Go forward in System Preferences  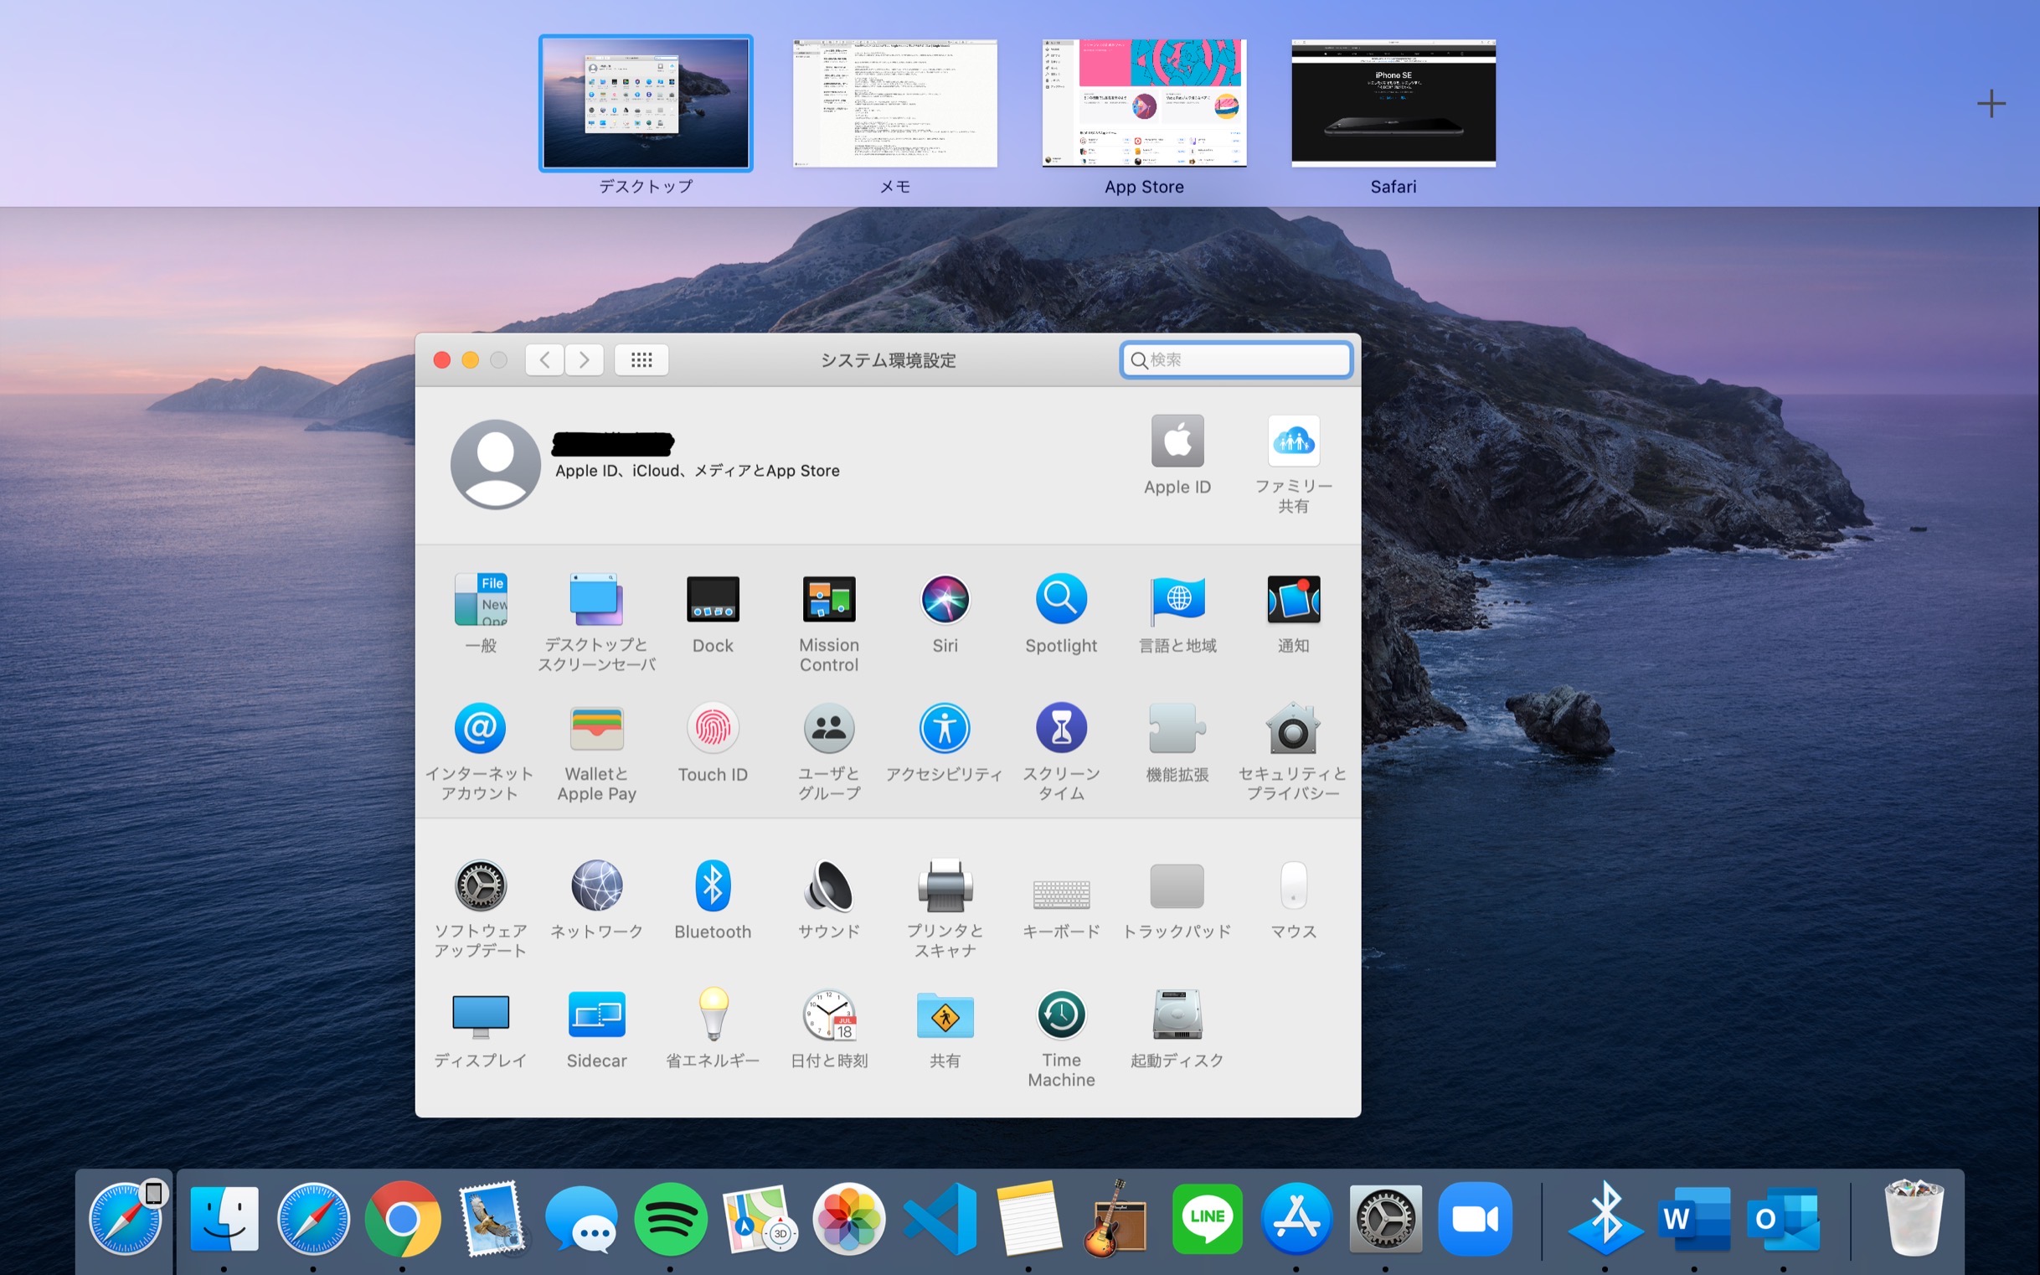point(585,360)
